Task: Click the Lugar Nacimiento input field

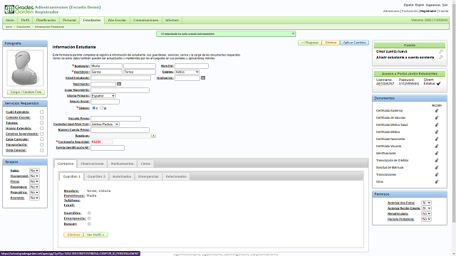Action: click(x=120, y=90)
